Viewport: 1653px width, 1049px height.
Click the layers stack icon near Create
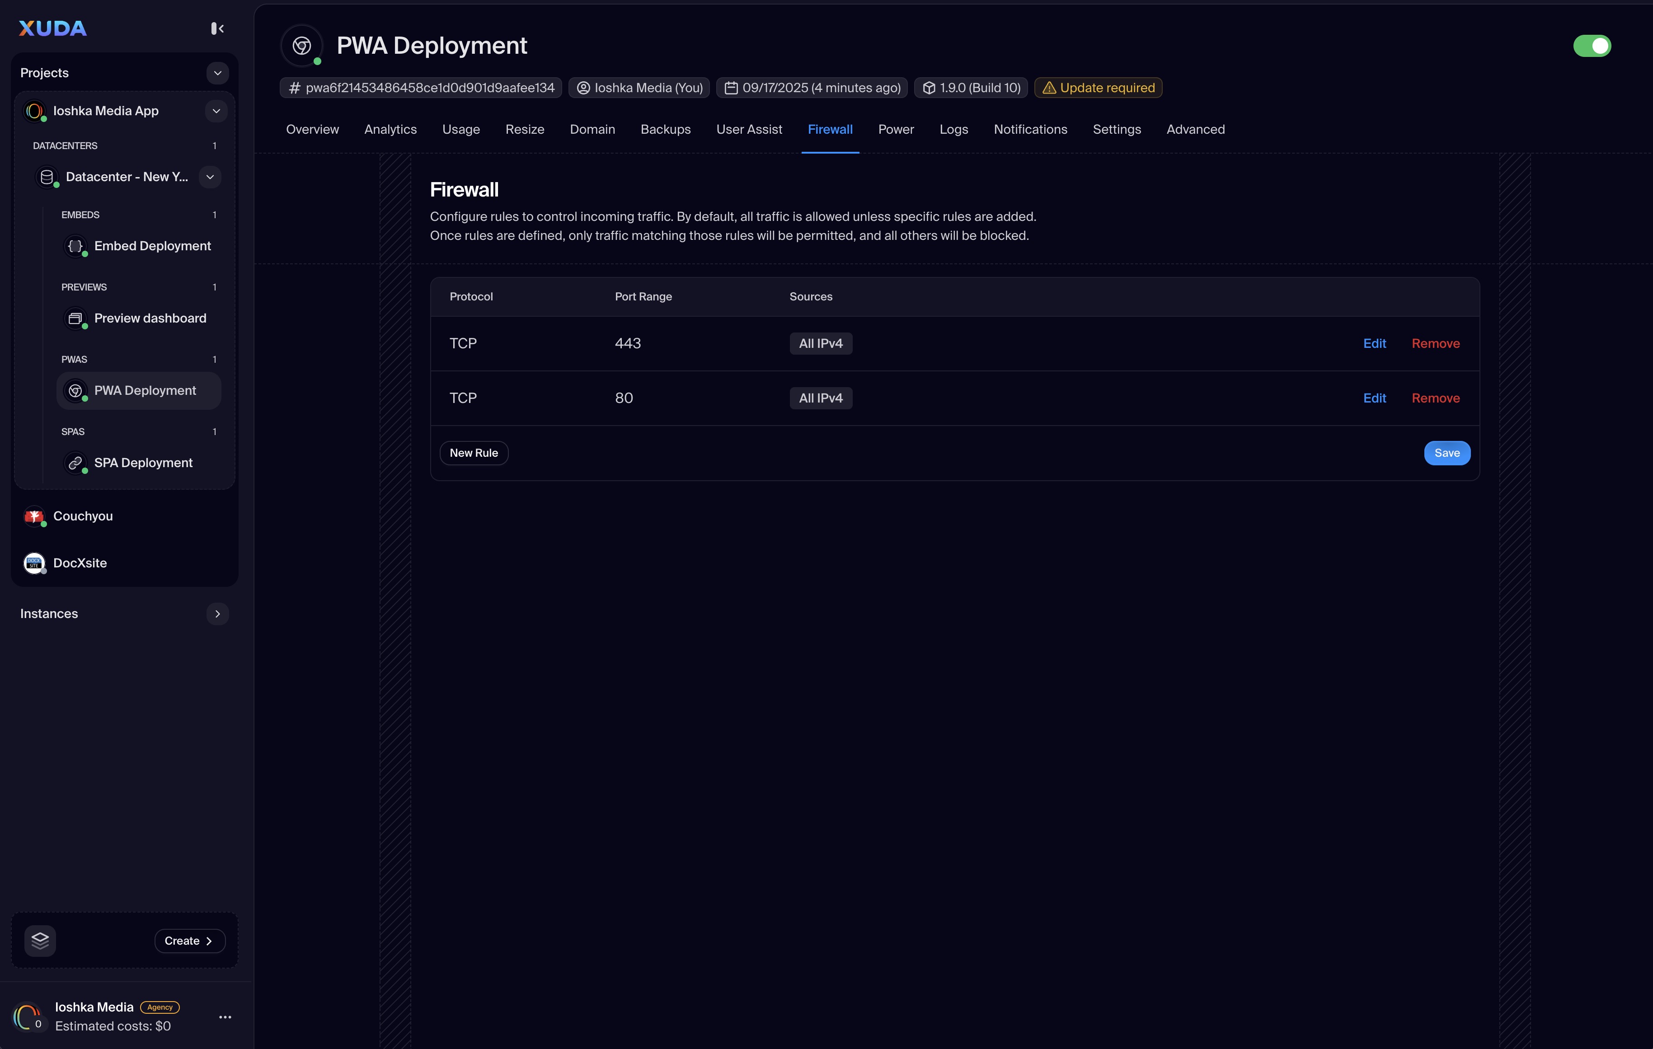[40, 941]
